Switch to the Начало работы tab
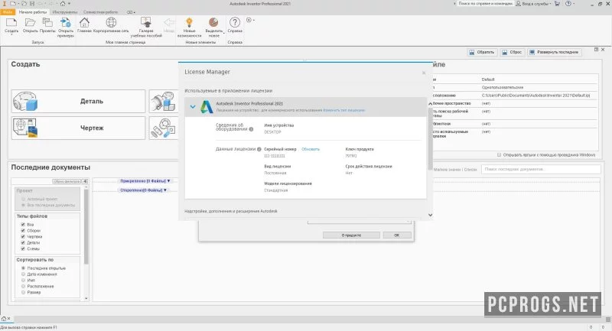Viewport: 612px width, 331px height. click(x=33, y=12)
